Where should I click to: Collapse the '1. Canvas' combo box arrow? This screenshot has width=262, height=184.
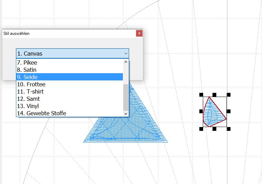126,54
